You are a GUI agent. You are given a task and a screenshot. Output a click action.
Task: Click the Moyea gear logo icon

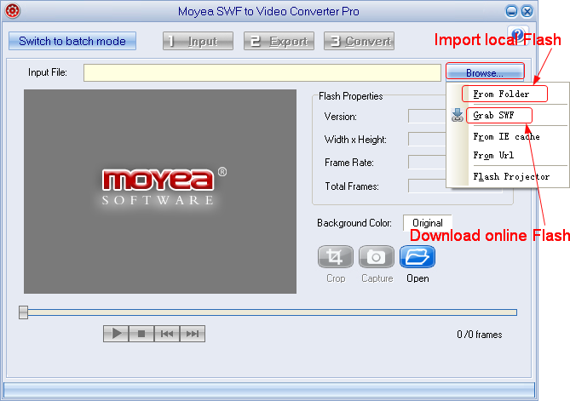pyautogui.click(x=13, y=10)
